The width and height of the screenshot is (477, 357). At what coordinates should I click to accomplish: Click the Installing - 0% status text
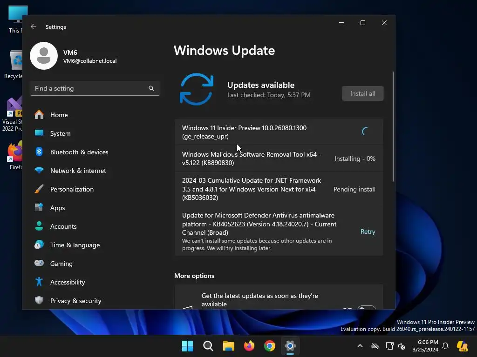354,159
